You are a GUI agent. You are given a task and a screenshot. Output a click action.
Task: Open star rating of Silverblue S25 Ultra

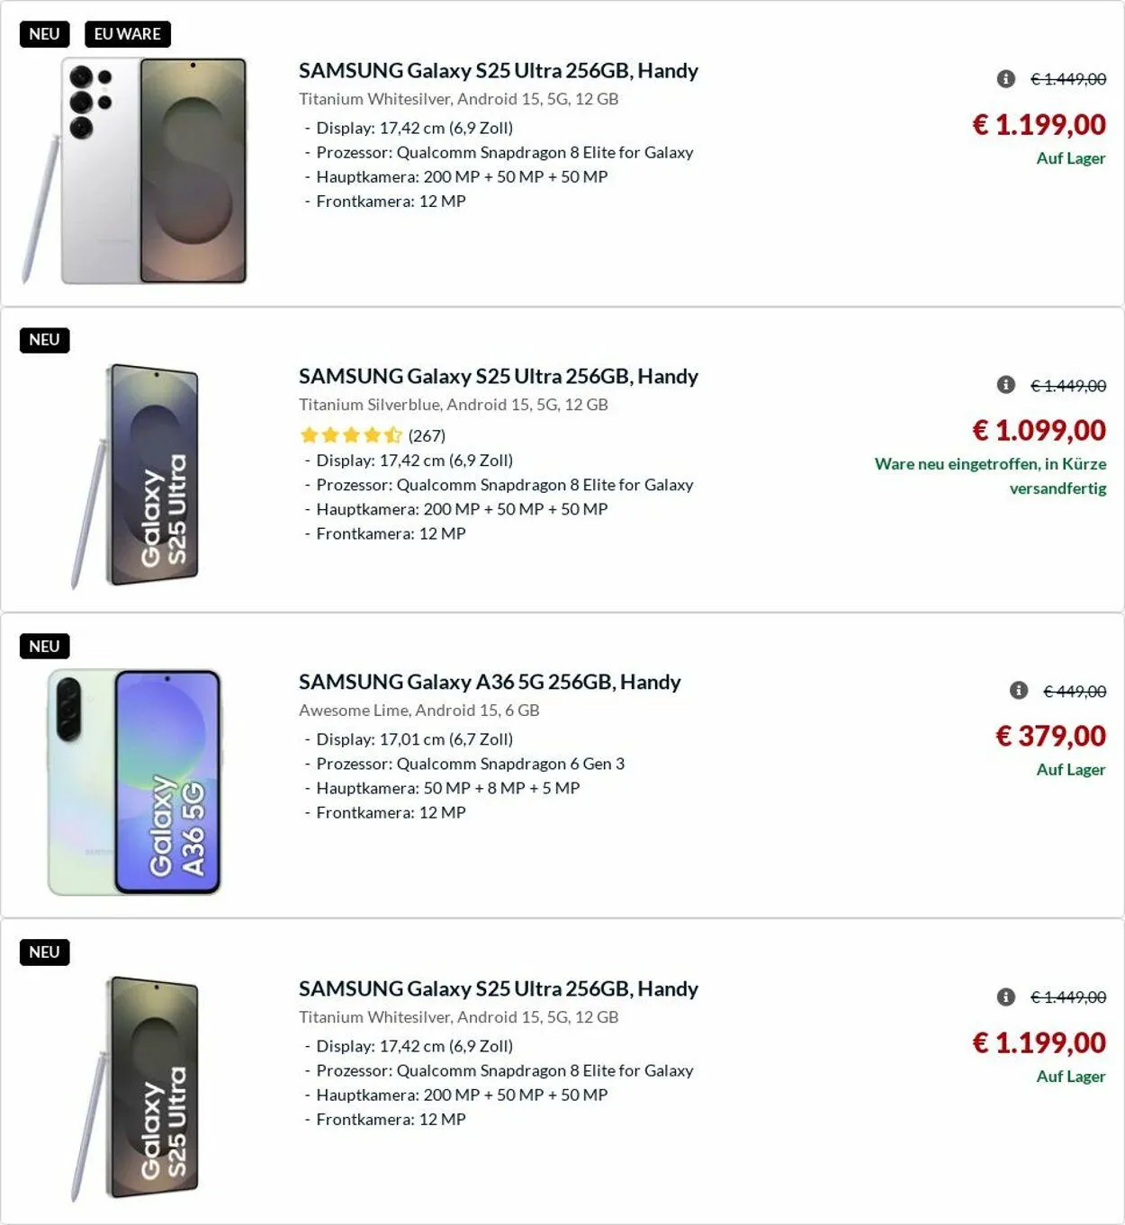351,435
